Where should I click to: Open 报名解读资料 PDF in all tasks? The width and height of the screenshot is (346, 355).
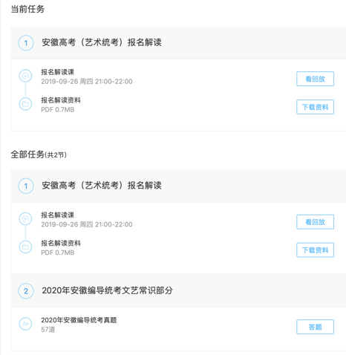[61, 243]
